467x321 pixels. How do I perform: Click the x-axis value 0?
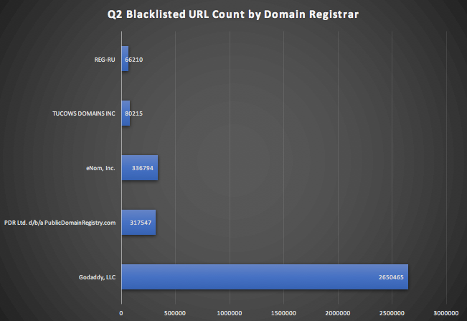tap(121, 313)
